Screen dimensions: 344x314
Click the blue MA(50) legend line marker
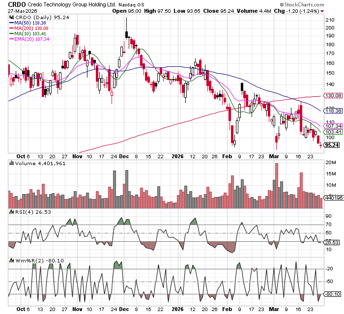(11, 23)
